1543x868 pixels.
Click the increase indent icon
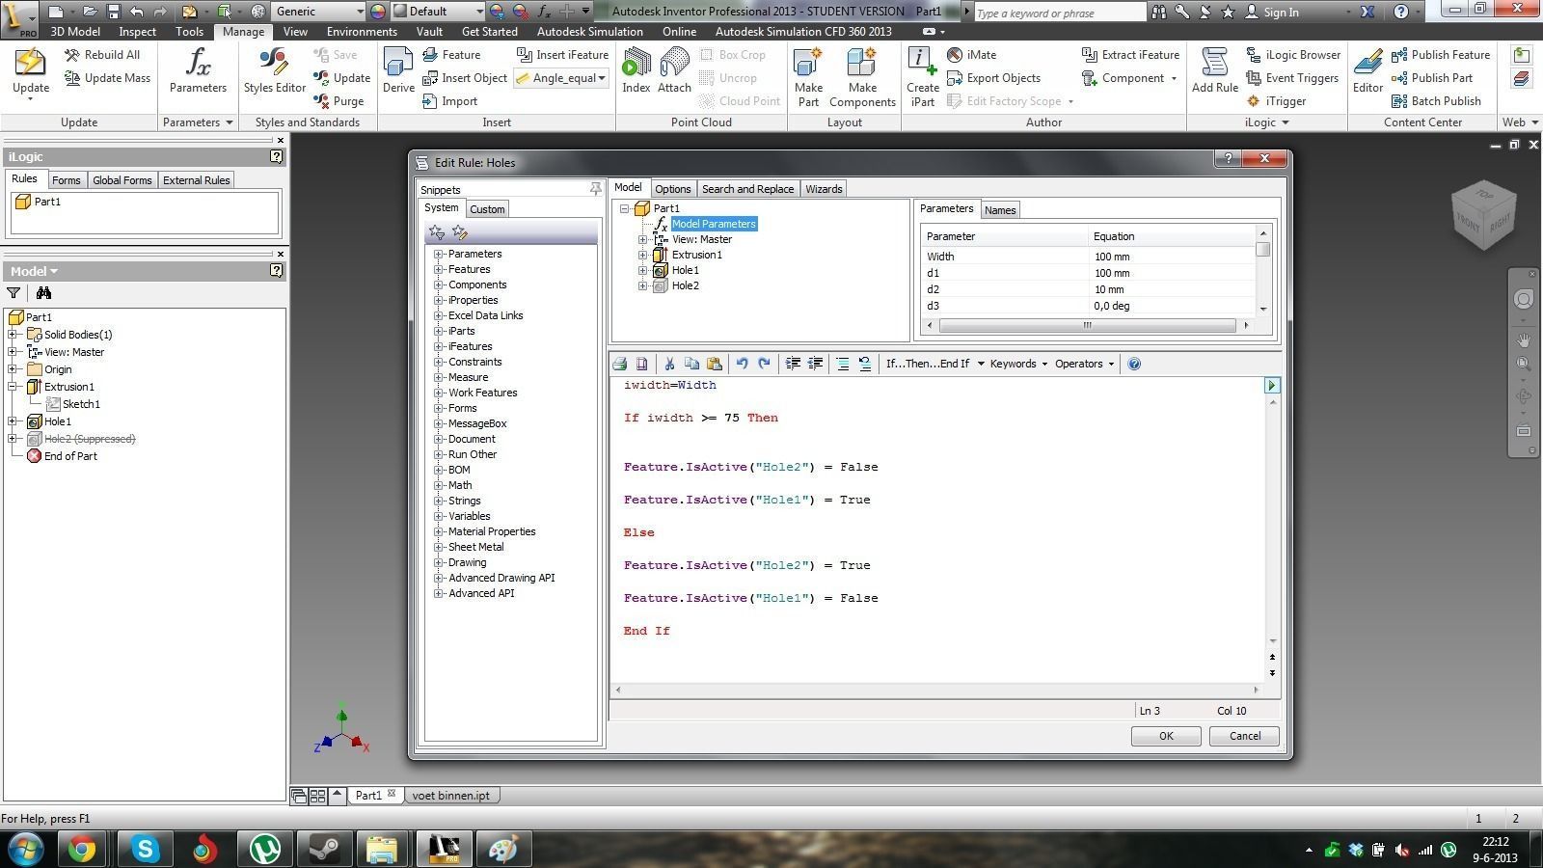point(793,364)
